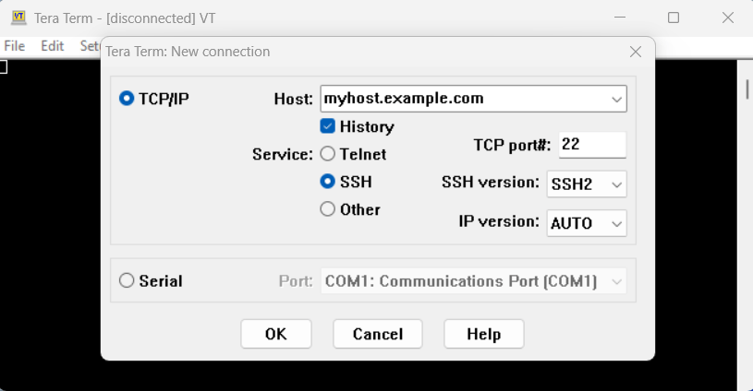753x391 pixels.
Task: Open the partially hidden Setup menu
Action: click(90, 46)
